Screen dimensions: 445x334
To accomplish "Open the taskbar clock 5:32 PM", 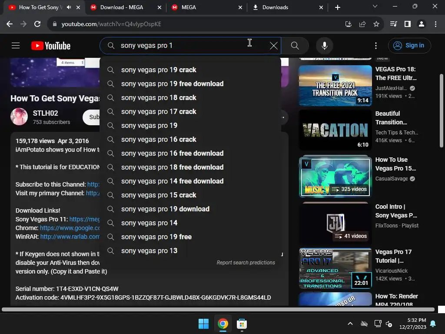I will 413,324.
